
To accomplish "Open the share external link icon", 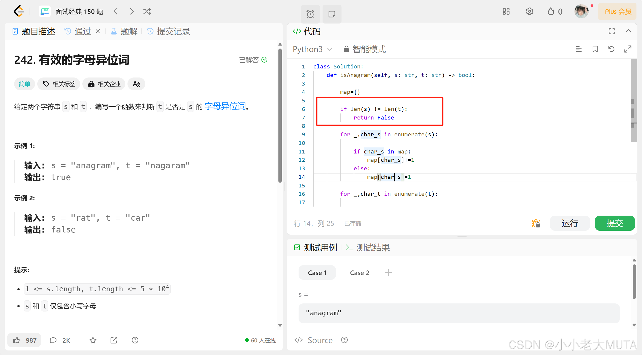I will [x=114, y=340].
